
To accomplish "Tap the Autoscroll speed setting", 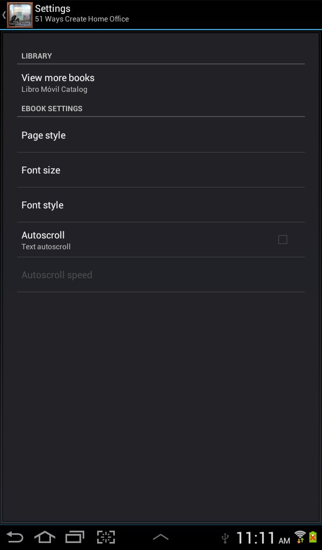I will (x=161, y=274).
